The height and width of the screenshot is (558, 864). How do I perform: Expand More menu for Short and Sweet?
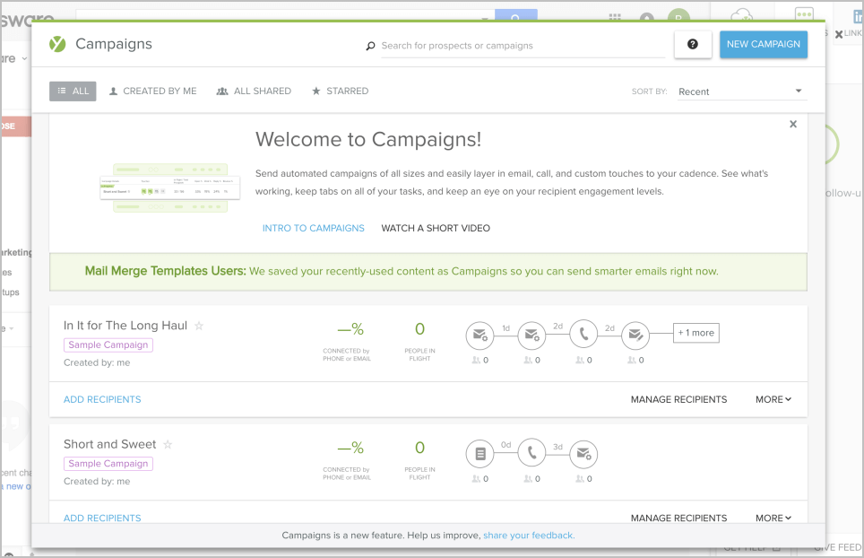point(773,518)
